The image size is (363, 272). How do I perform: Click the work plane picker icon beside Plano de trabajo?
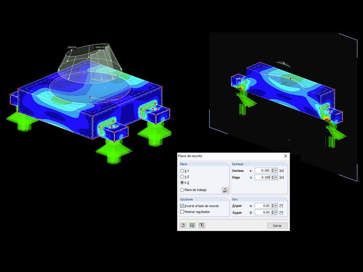point(225,190)
